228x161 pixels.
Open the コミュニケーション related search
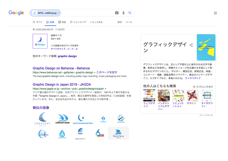178,105
